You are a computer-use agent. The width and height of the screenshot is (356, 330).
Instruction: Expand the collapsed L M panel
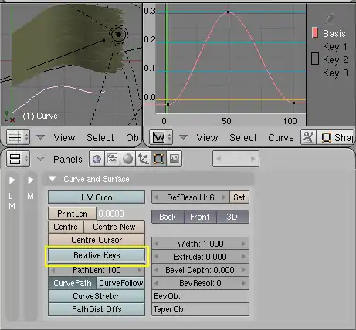click(12, 180)
